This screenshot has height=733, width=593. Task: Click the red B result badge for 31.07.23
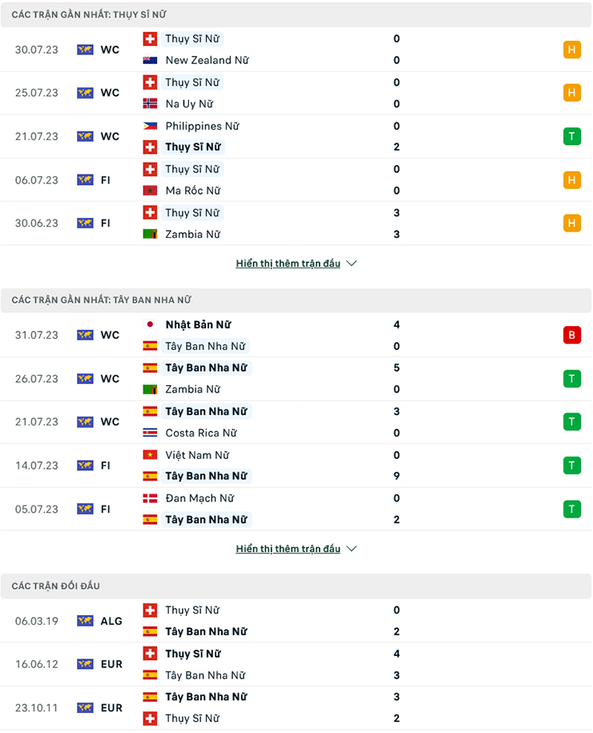click(571, 335)
